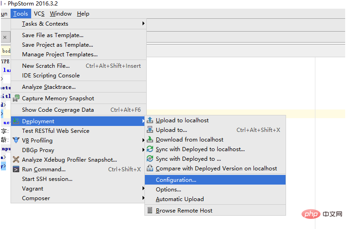Open the Help menu
This screenshot has width=347, height=229.
(83, 14)
